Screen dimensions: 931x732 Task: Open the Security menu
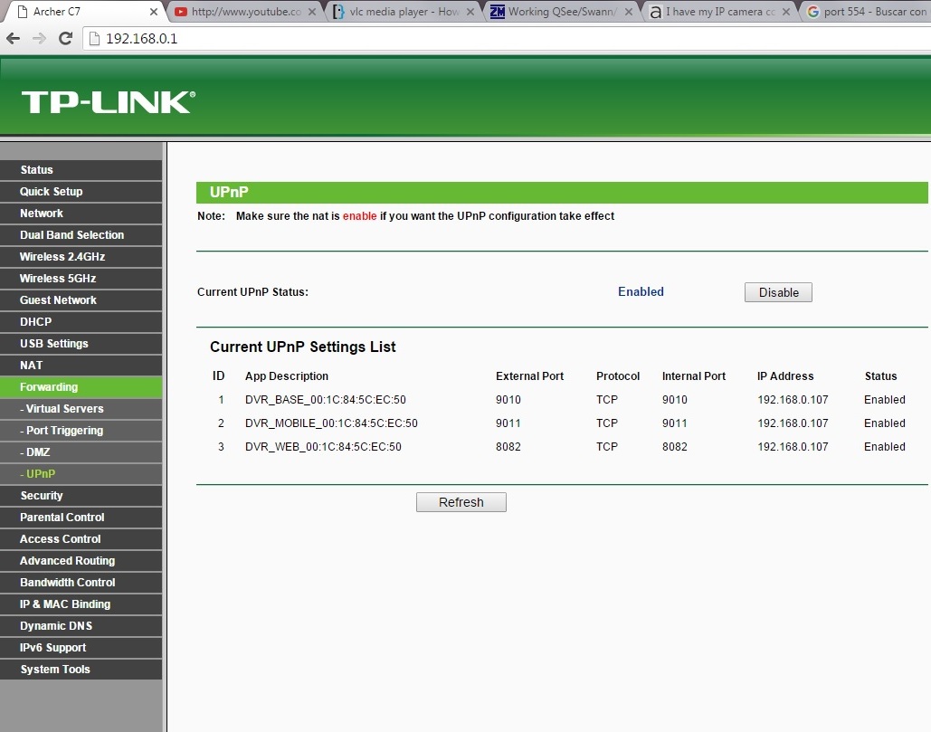[81, 496]
